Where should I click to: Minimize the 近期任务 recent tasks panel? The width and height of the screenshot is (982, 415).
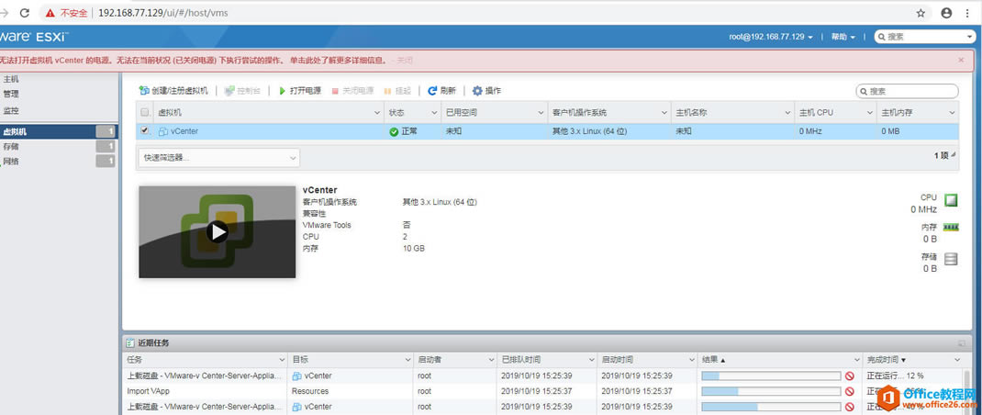point(961,343)
